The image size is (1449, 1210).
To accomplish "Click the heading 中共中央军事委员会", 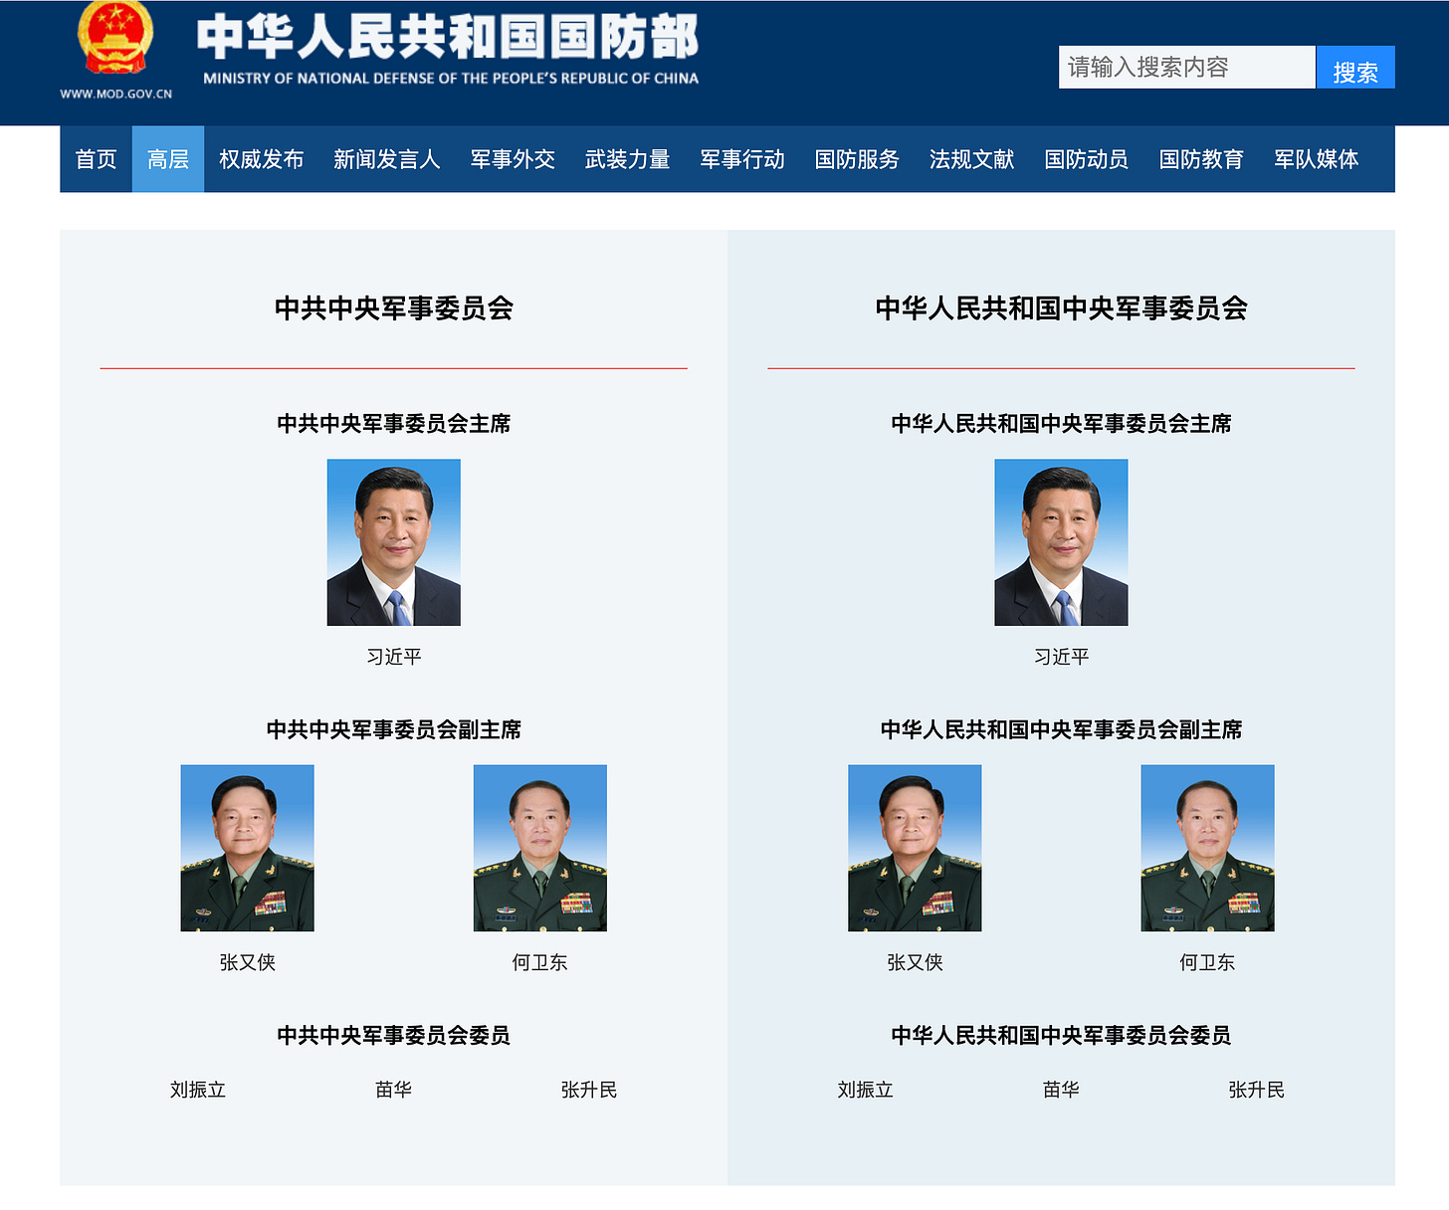I will point(394,308).
